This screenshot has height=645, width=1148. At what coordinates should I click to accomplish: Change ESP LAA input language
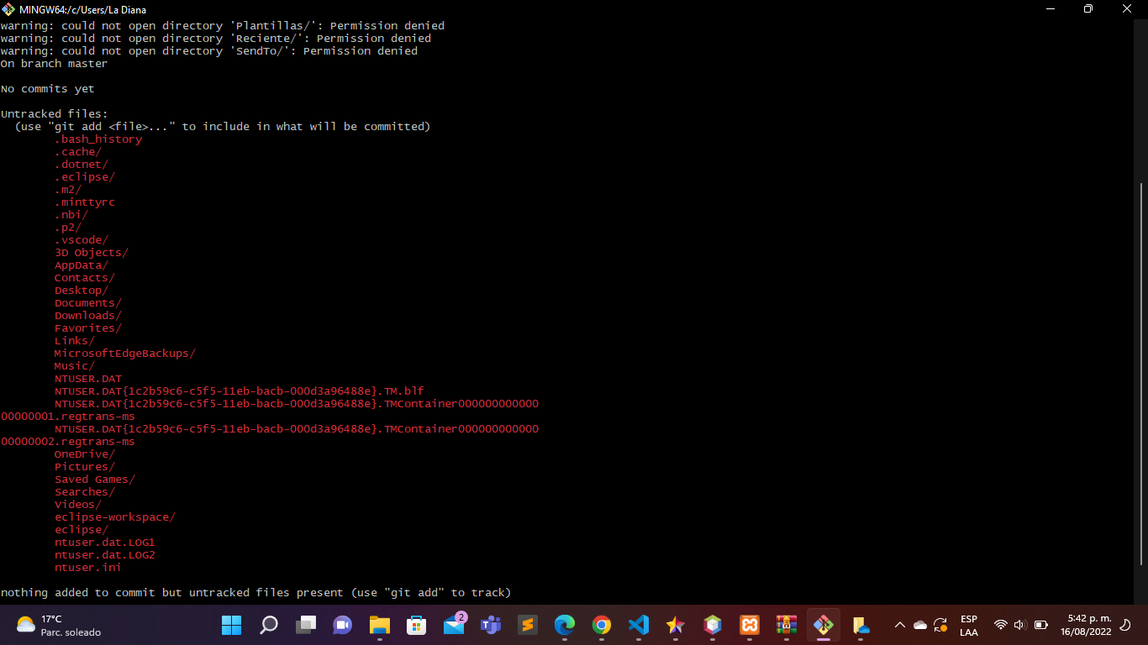click(x=969, y=626)
